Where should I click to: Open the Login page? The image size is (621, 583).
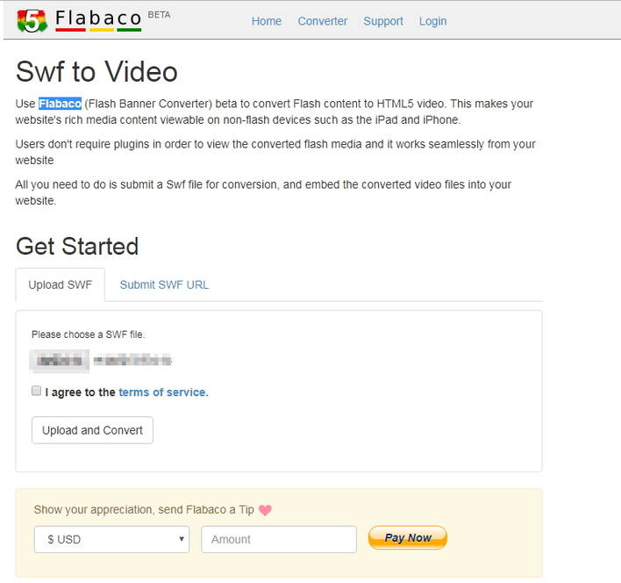click(x=432, y=21)
